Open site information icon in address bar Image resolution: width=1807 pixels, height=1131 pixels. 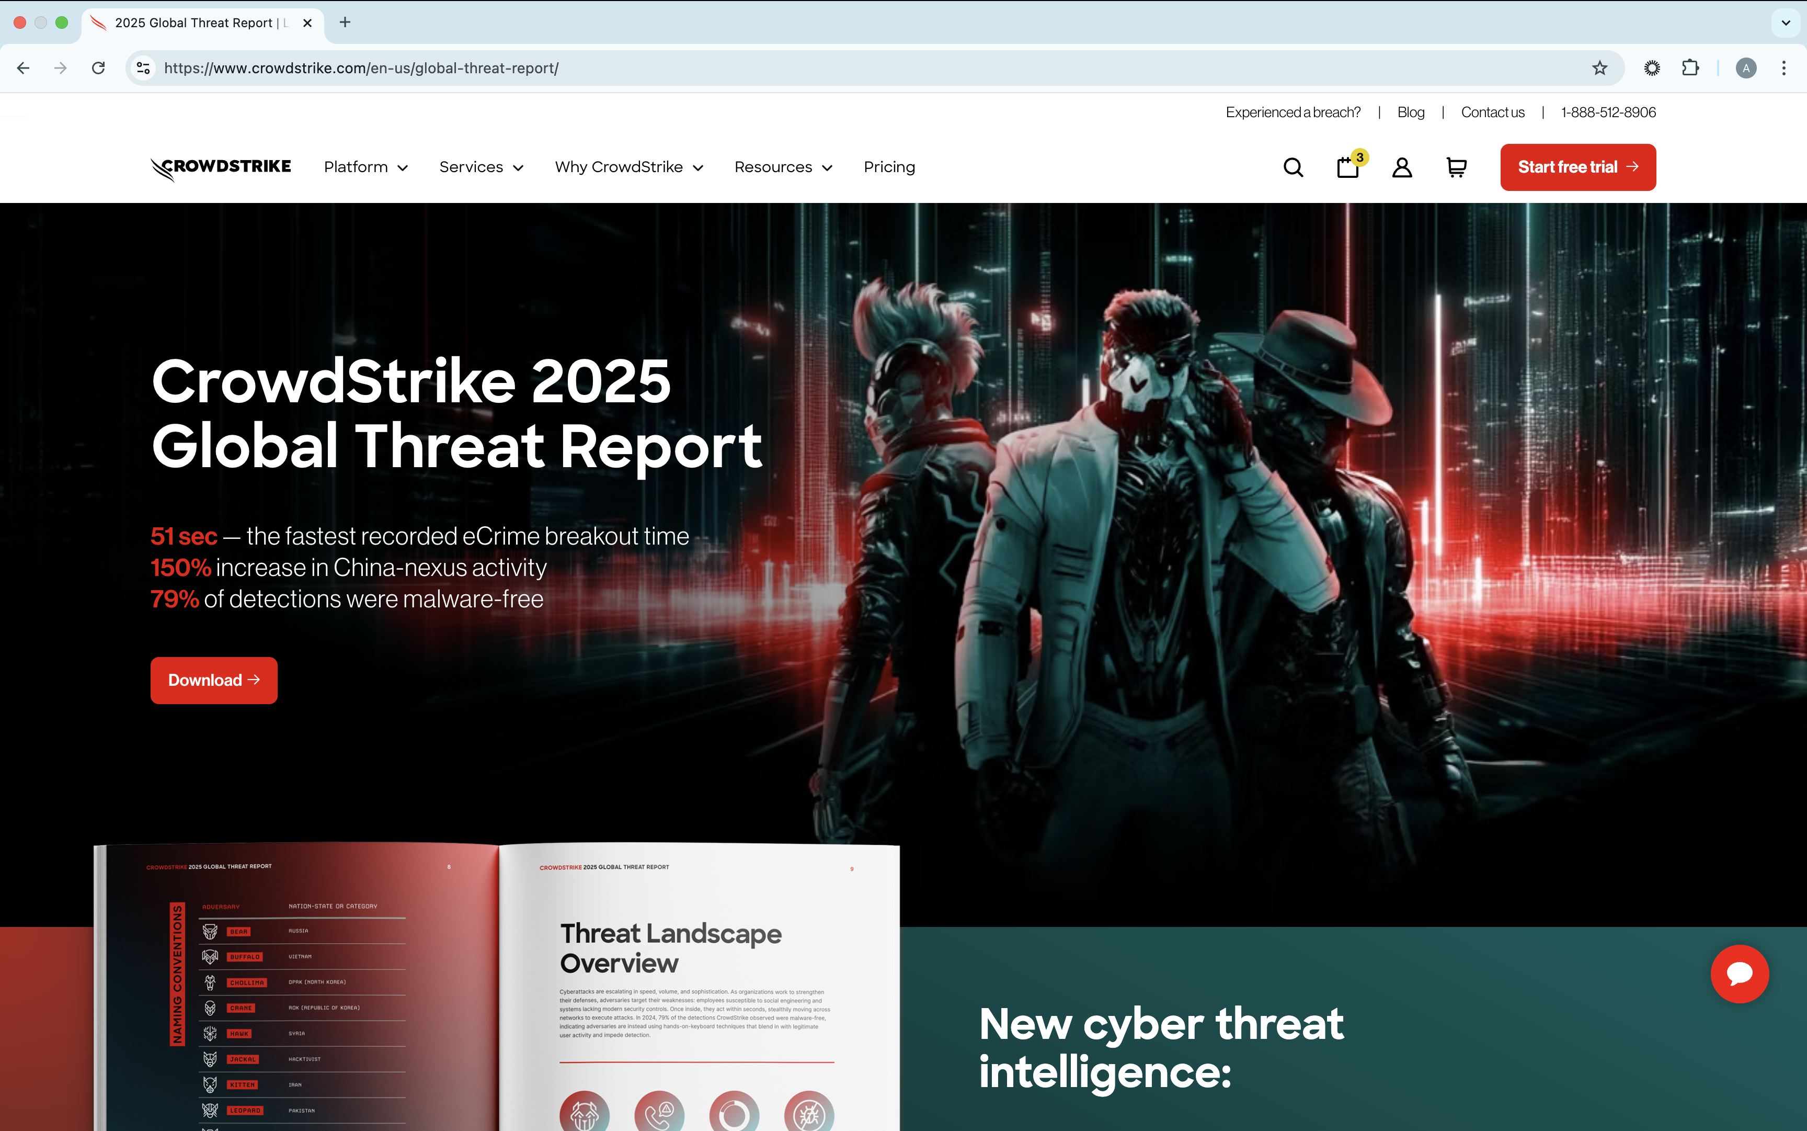coord(143,68)
